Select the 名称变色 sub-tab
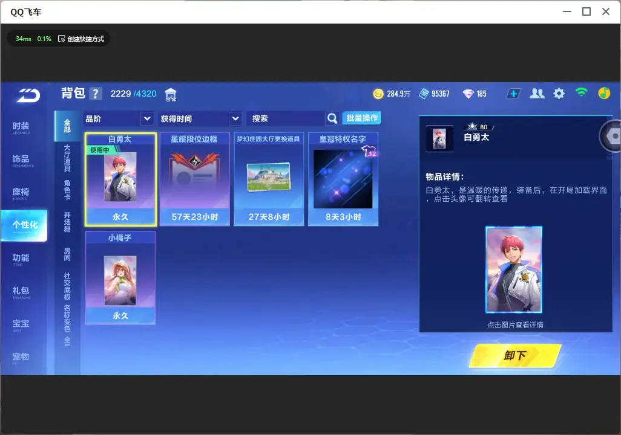The height and width of the screenshot is (435, 621). [67, 318]
